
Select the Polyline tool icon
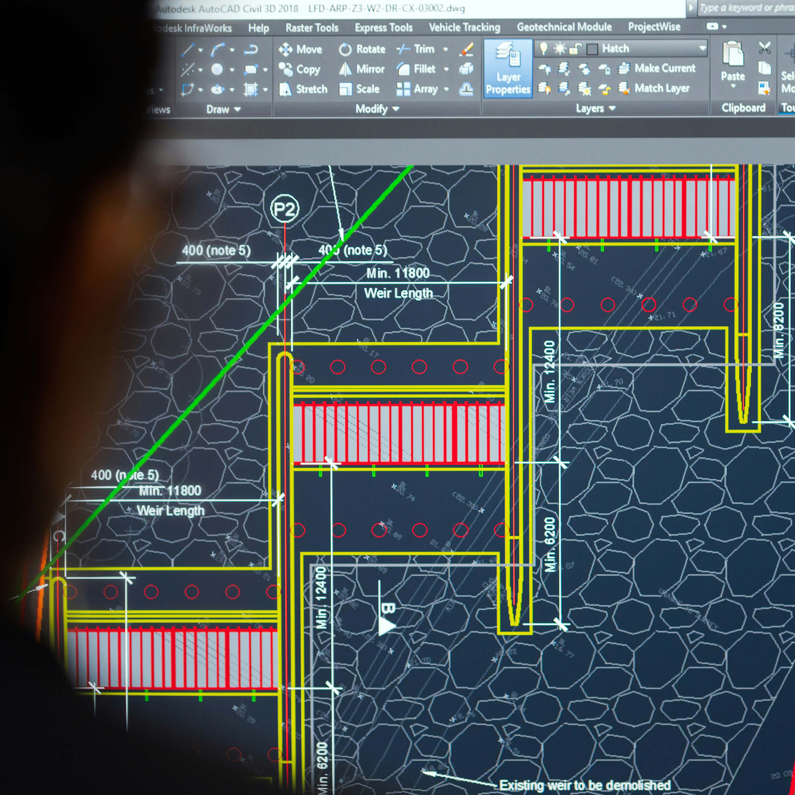pyautogui.click(x=251, y=50)
